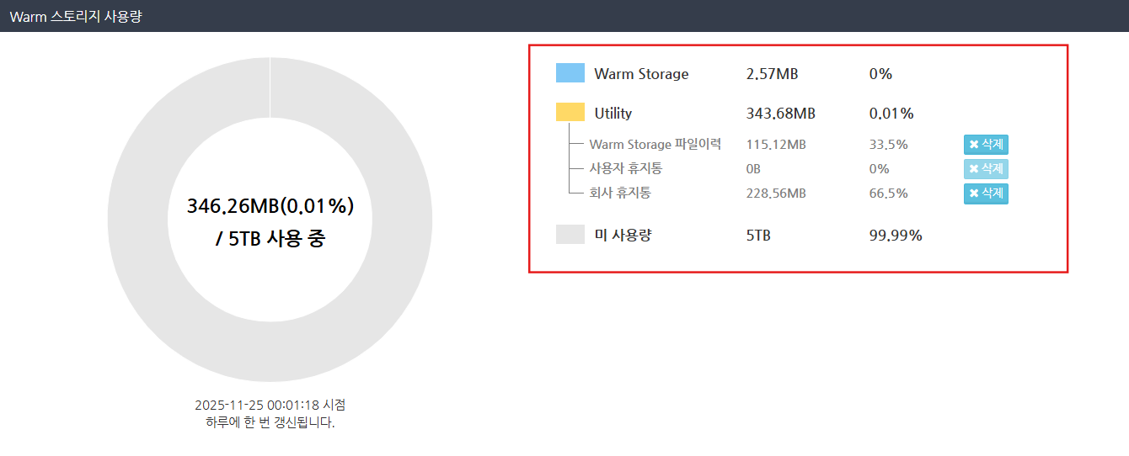The width and height of the screenshot is (1129, 456).
Task: Select the 미 사용량 legend label
Action: pos(623,236)
